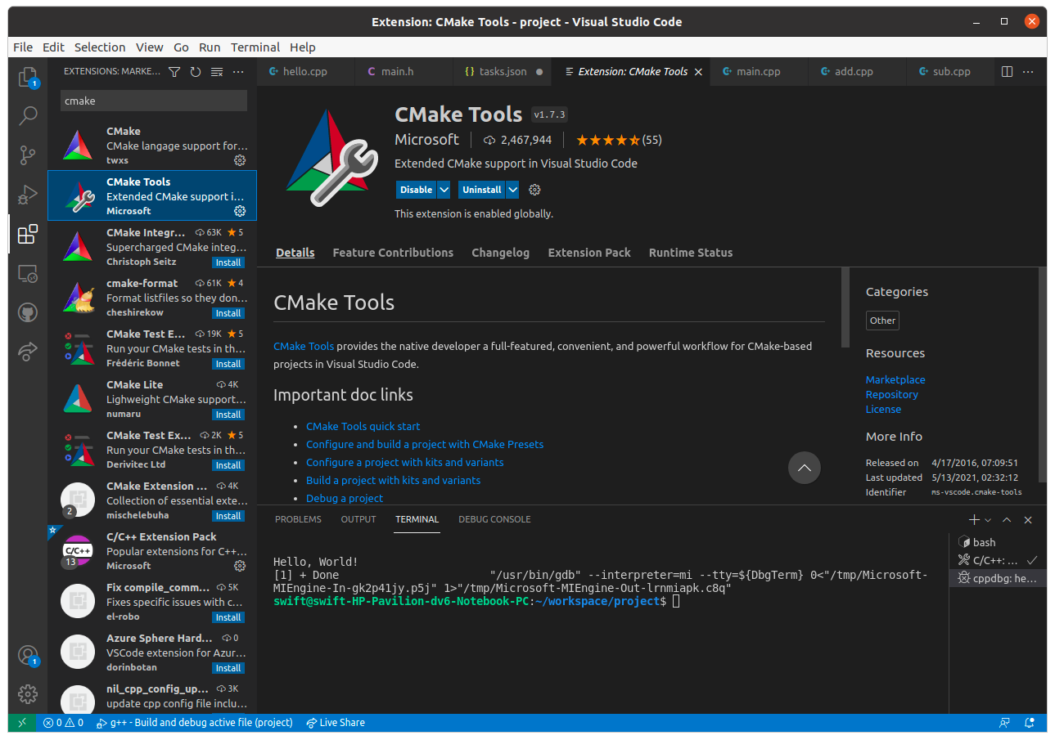Switch to the DEBUG CONSOLE panel tab
The width and height of the screenshot is (1055, 740).
(x=494, y=519)
